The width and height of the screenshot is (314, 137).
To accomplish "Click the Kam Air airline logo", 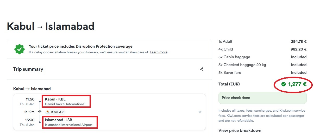I will (x=47, y=112).
